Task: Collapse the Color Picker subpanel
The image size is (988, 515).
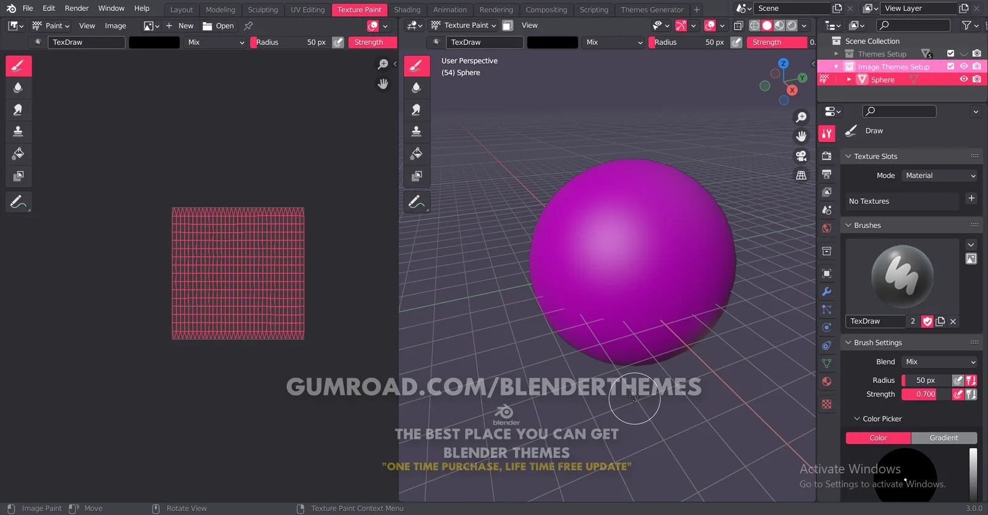Action: [x=857, y=419]
